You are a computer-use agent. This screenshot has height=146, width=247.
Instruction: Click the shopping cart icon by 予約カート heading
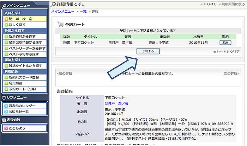[x=60, y=25]
